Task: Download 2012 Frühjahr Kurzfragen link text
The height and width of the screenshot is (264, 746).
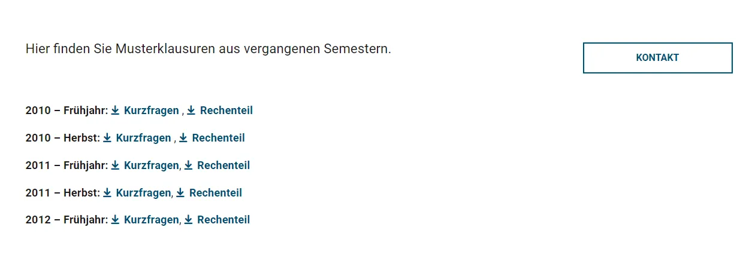Action: 151,220
